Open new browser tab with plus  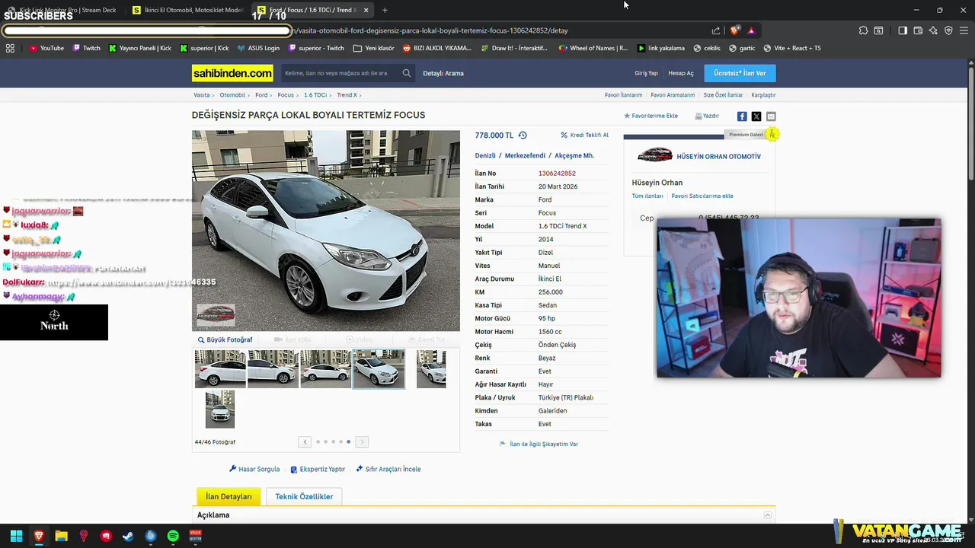385,10
